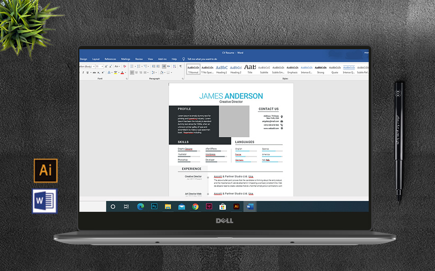Click the Word icon on the taskbar
This screenshot has width=435, height=271.
point(250,206)
